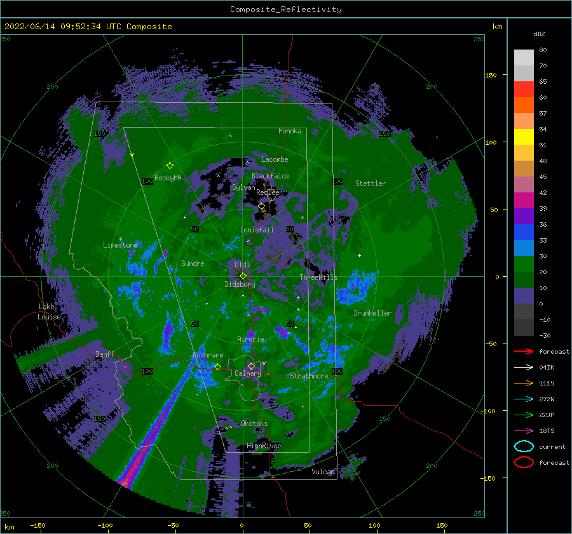The height and width of the screenshot is (534, 572).
Task: Click the green 22JP arrow legend icon
Action: click(524, 415)
